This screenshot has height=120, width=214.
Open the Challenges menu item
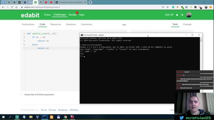(60, 15)
